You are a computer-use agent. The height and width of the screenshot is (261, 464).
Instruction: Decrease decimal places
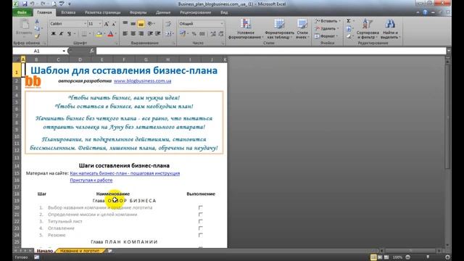221,34
